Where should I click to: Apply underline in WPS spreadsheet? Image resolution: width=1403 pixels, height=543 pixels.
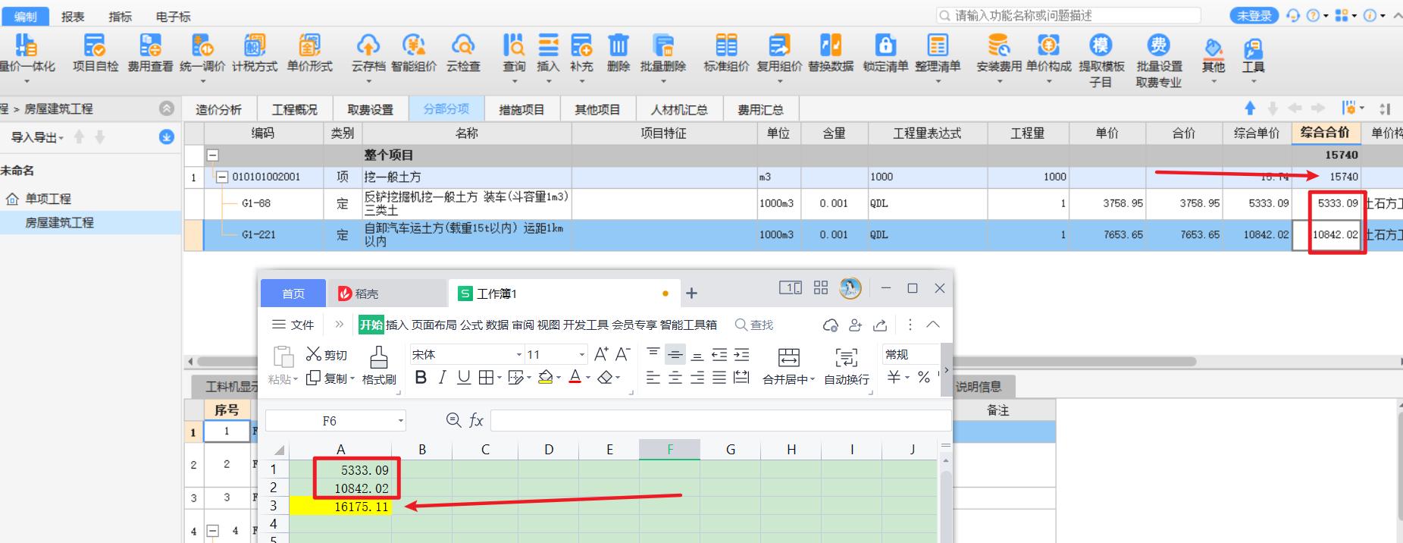(x=464, y=378)
